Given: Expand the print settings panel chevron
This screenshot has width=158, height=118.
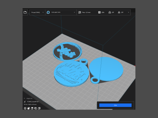Looking at the screenshot, I should pyautogui.click(x=128, y=12).
